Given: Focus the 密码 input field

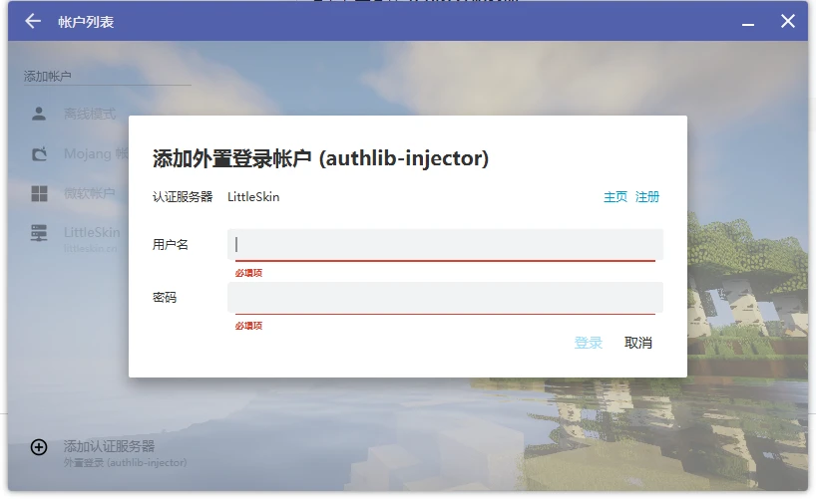Looking at the screenshot, I should click(445, 297).
